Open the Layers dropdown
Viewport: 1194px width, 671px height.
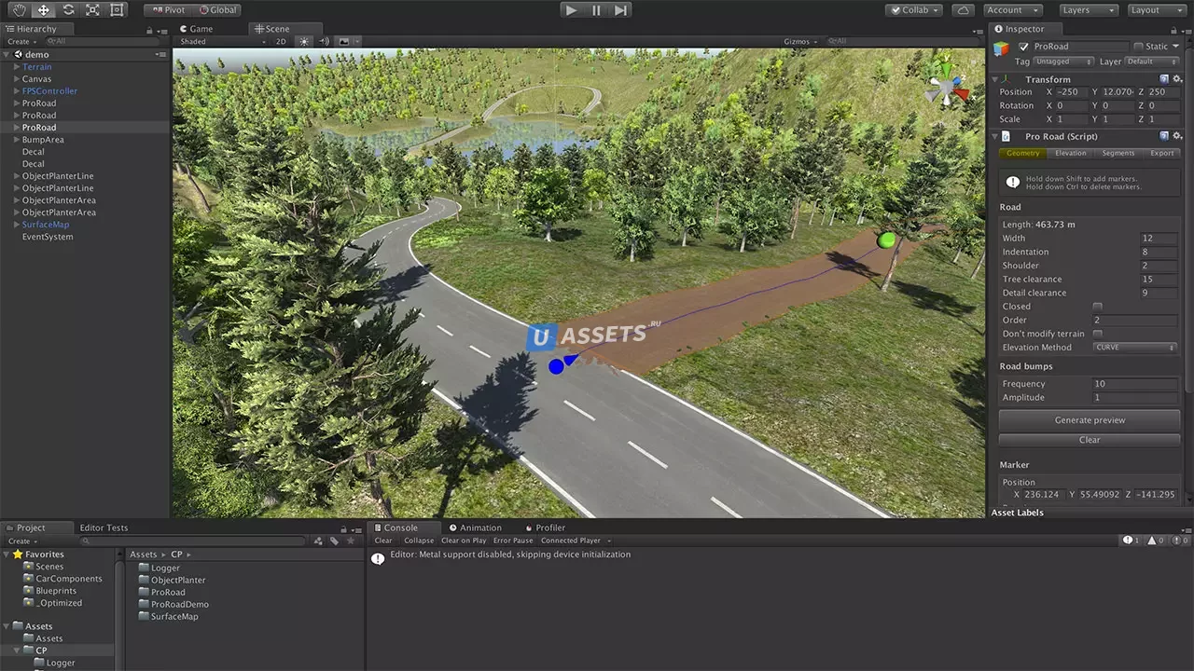1089,10
